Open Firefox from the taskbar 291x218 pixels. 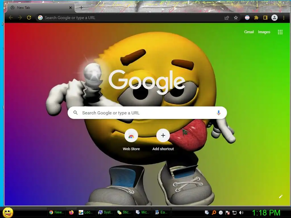tap(71, 212)
